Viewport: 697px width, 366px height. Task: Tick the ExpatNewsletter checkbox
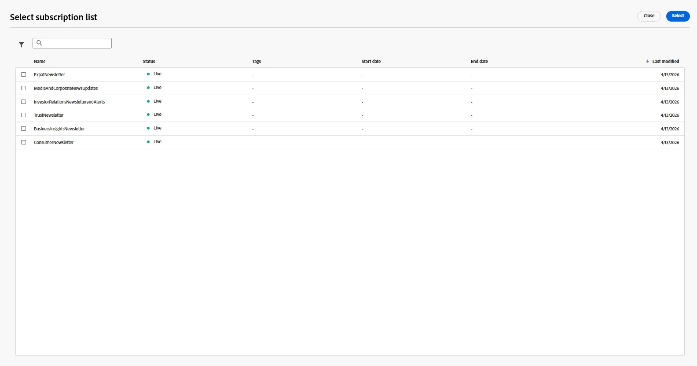click(24, 74)
